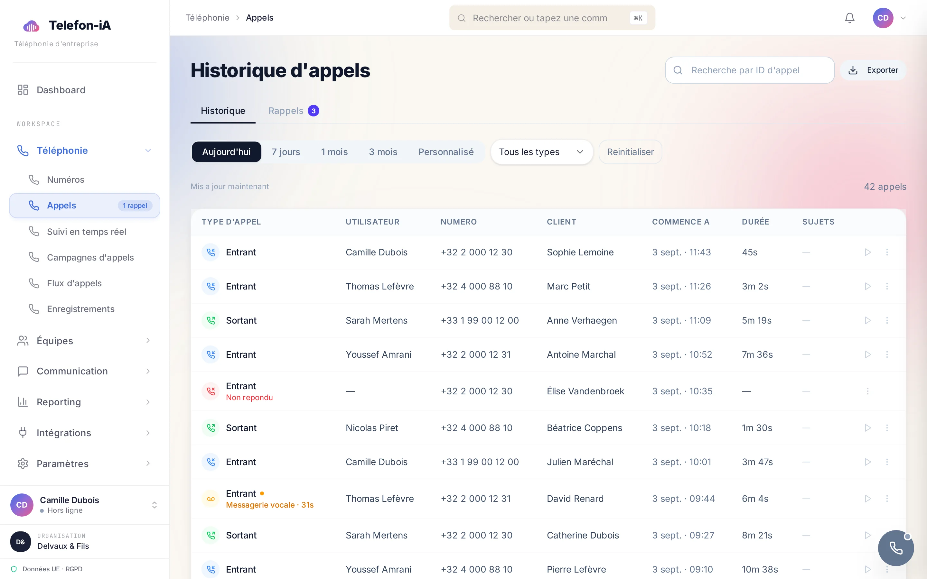Click Téléphonie breadcrumb link
This screenshot has height=579, width=927.
pos(207,18)
